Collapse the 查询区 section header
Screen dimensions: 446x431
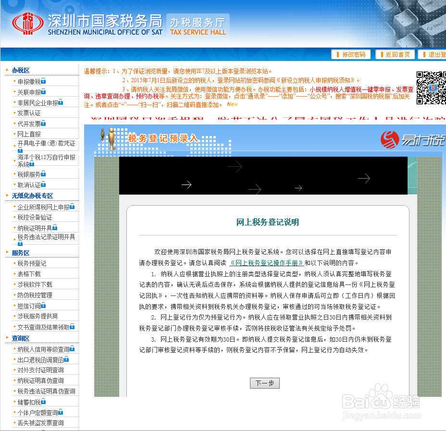tap(21, 338)
